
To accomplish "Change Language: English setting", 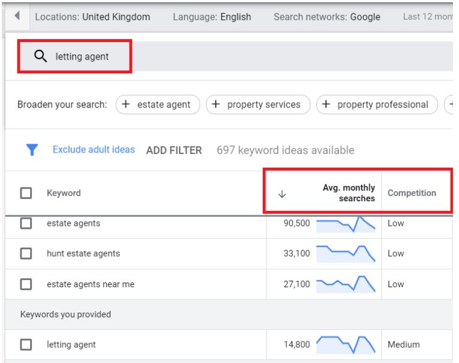I will [212, 17].
